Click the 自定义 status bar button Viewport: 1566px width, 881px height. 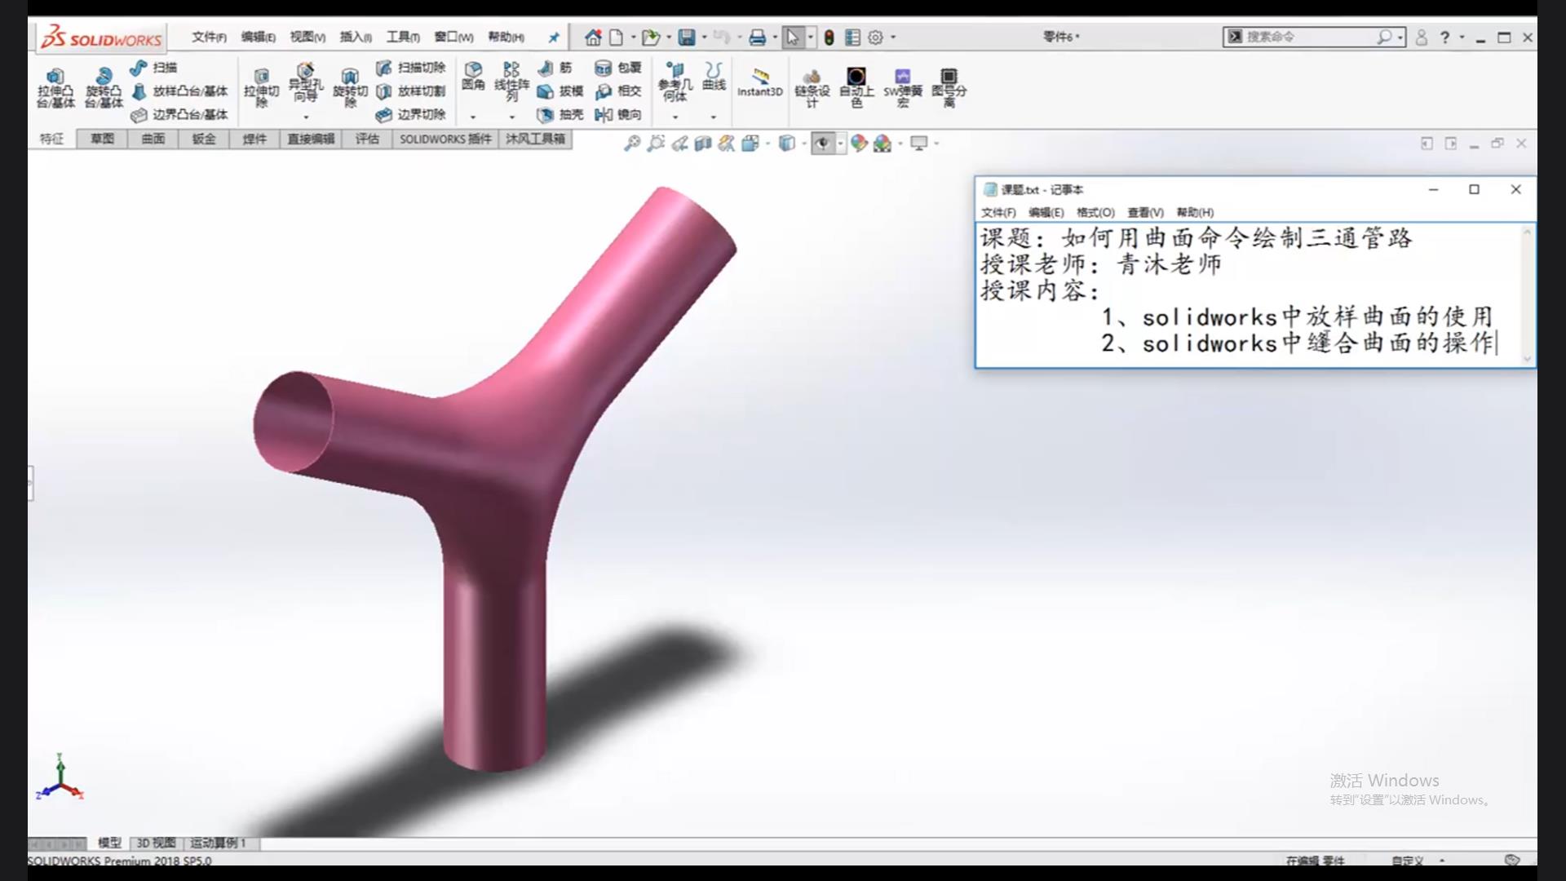(x=1408, y=861)
